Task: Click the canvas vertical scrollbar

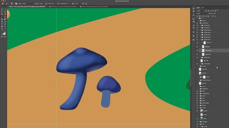Action: [191, 78]
